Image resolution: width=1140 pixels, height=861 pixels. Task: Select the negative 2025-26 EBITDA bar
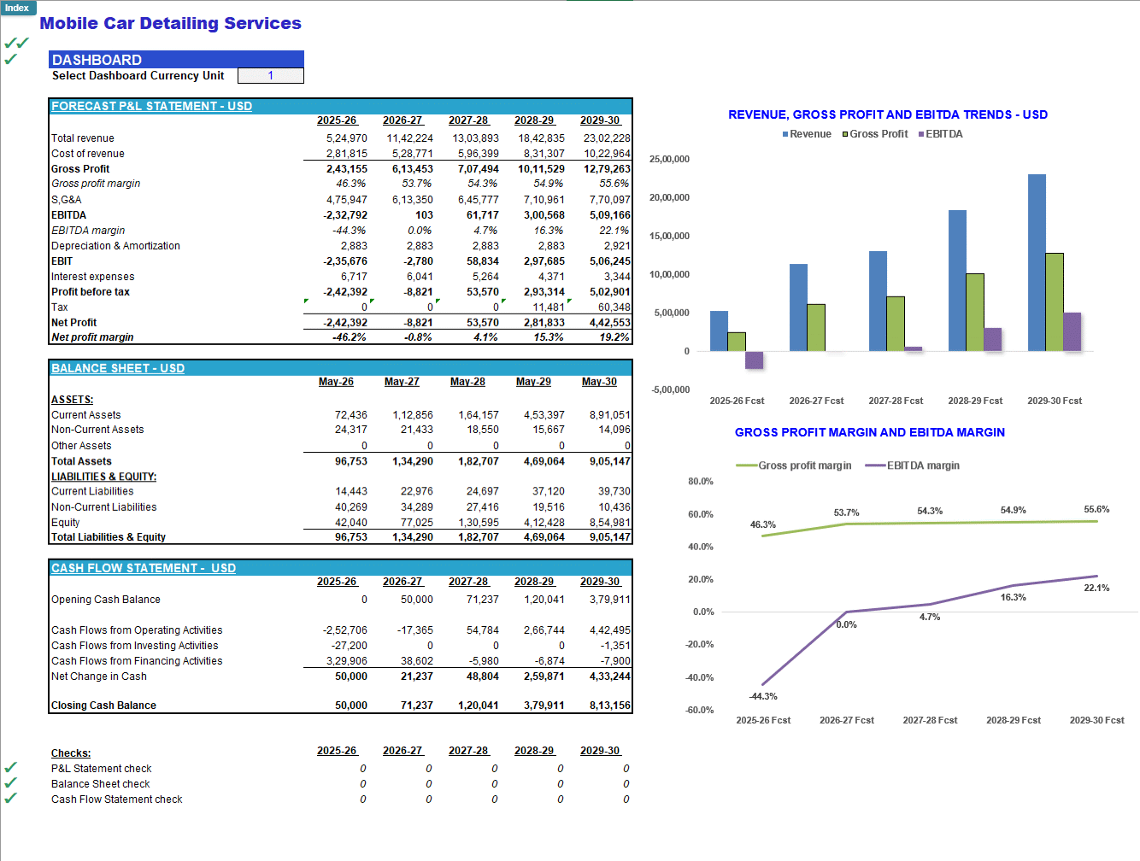754,360
